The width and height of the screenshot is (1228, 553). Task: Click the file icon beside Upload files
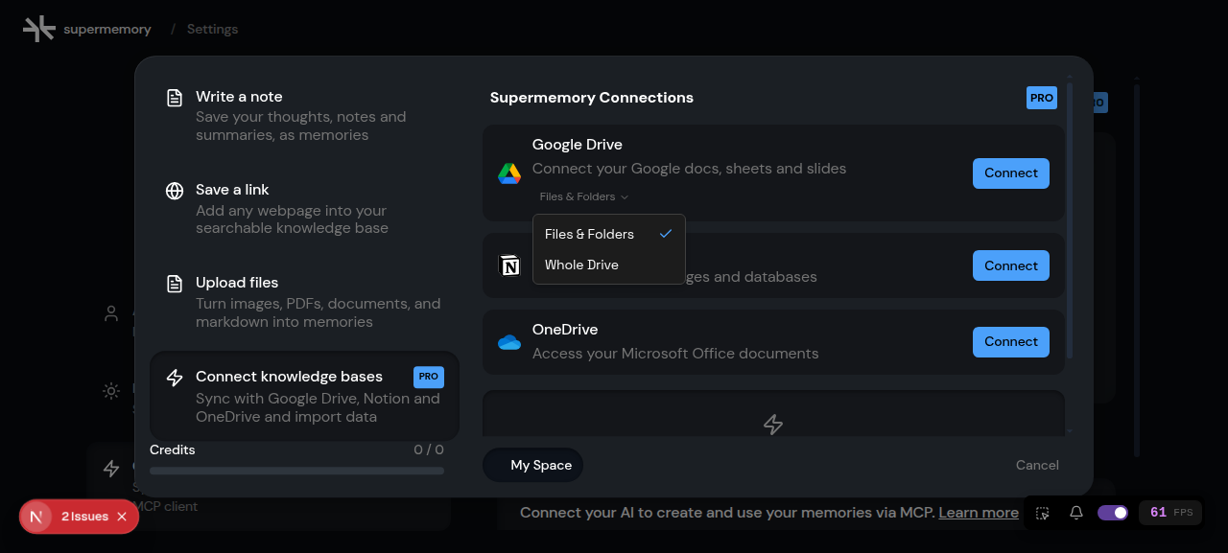(x=175, y=284)
